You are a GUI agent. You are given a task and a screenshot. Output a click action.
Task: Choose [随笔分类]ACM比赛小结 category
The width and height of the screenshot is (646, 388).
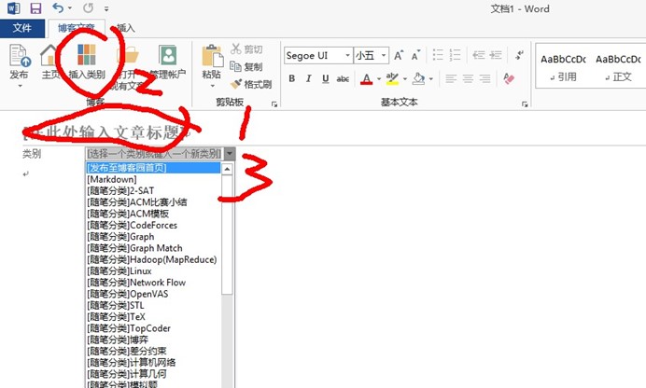[153, 202]
